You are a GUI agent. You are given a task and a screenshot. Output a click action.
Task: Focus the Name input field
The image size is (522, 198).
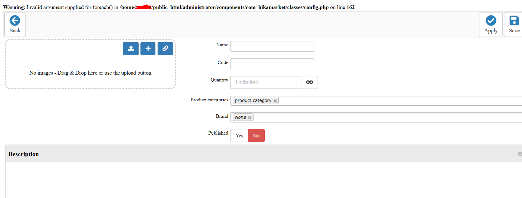click(x=272, y=46)
